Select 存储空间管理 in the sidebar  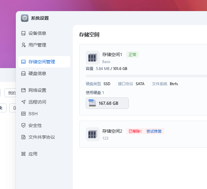pyautogui.click(x=44, y=62)
